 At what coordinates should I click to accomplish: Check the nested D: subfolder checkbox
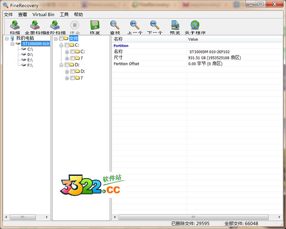pyautogui.click(x=73, y=71)
